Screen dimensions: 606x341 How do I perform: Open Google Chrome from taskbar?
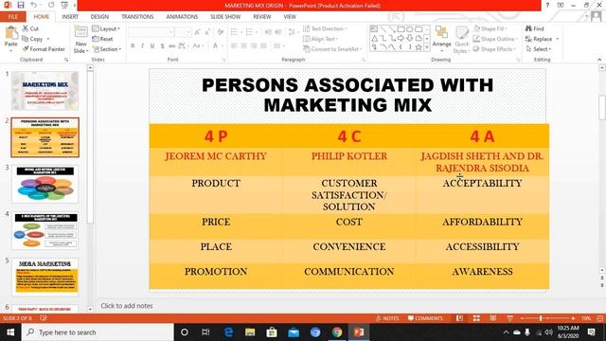(337, 332)
